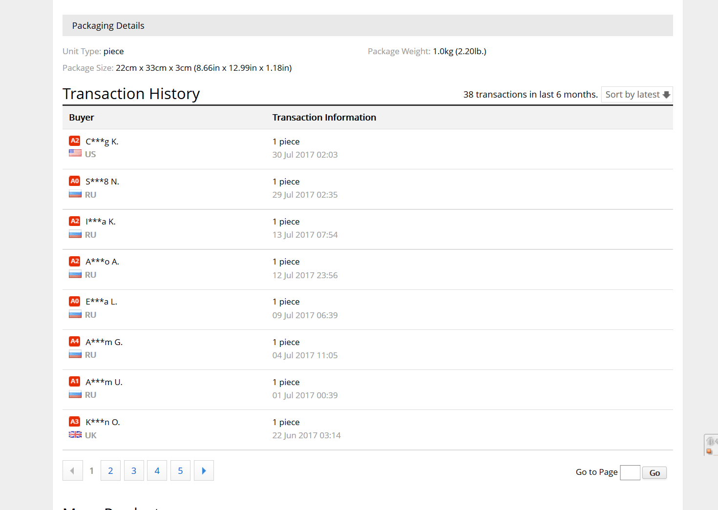
Task: Go to the next page with the arrow
Action: pos(204,471)
